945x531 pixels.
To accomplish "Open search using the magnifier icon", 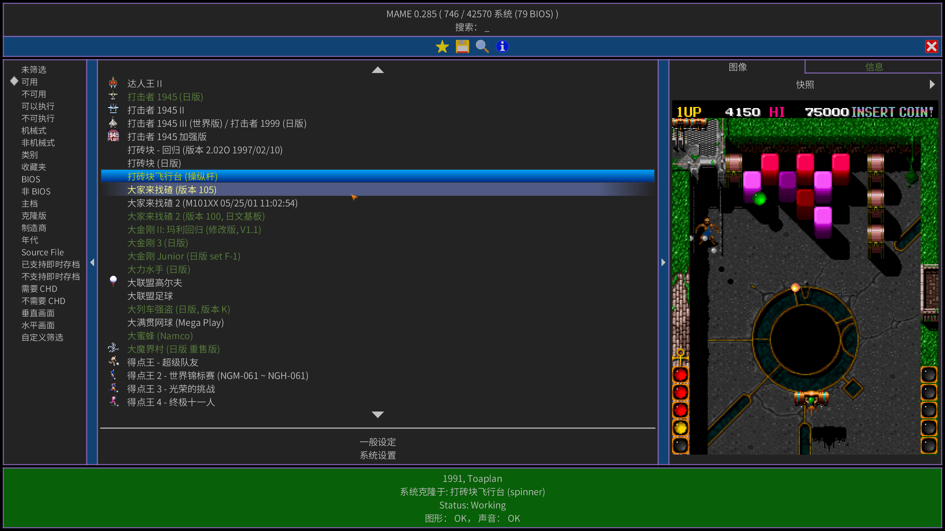I will (x=482, y=46).
